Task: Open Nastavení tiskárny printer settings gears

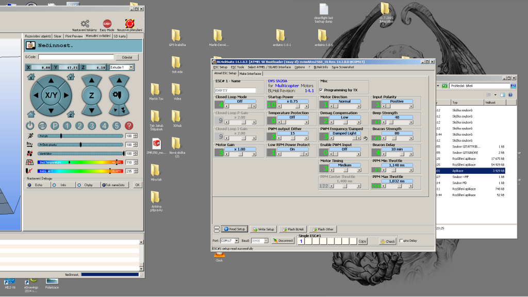Action: 85,24
